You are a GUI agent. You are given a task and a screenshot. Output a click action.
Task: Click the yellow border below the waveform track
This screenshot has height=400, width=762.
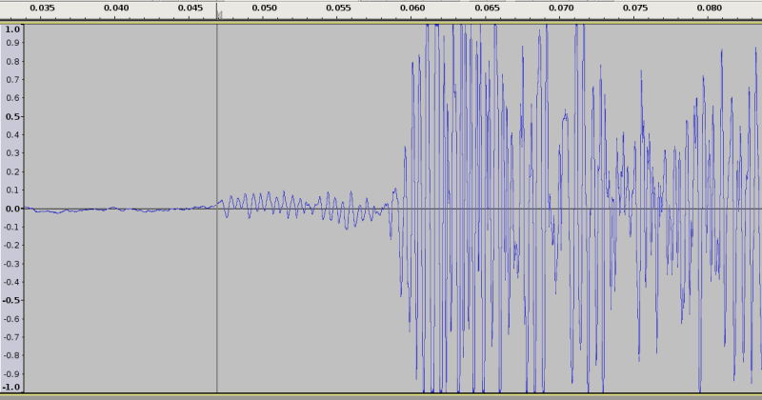[381, 396]
